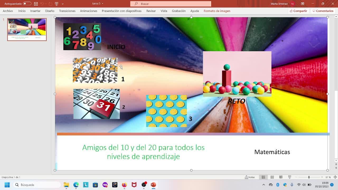Open ribbon display options icon
338x190 pixels.
pos(303,4)
